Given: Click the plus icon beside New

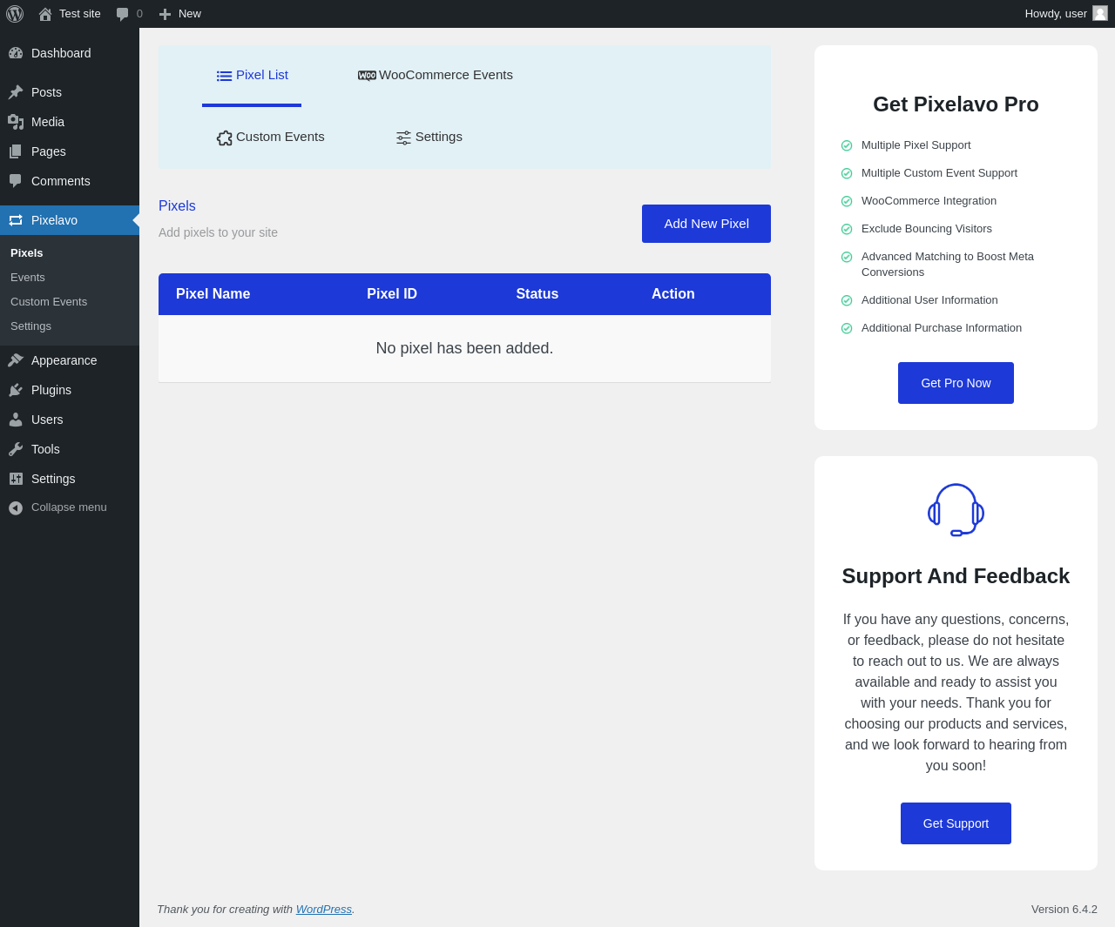Looking at the screenshot, I should [166, 14].
